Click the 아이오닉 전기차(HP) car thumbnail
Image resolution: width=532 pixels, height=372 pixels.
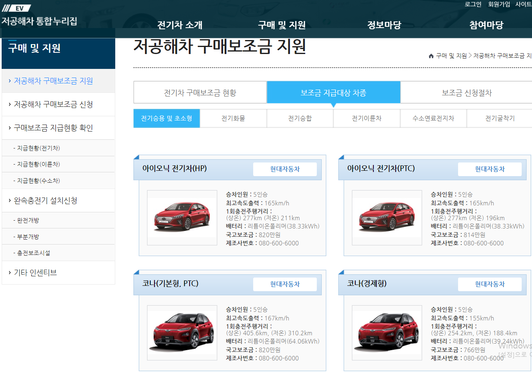coord(182,218)
